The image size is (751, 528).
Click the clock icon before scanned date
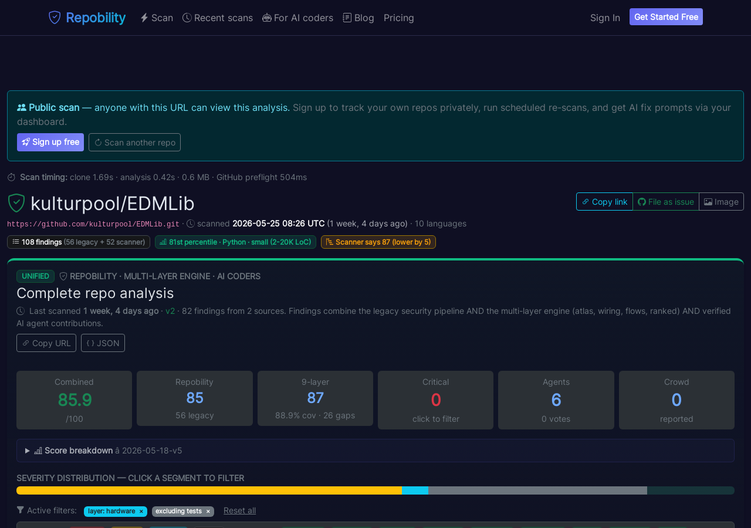[x=191, y=224]
